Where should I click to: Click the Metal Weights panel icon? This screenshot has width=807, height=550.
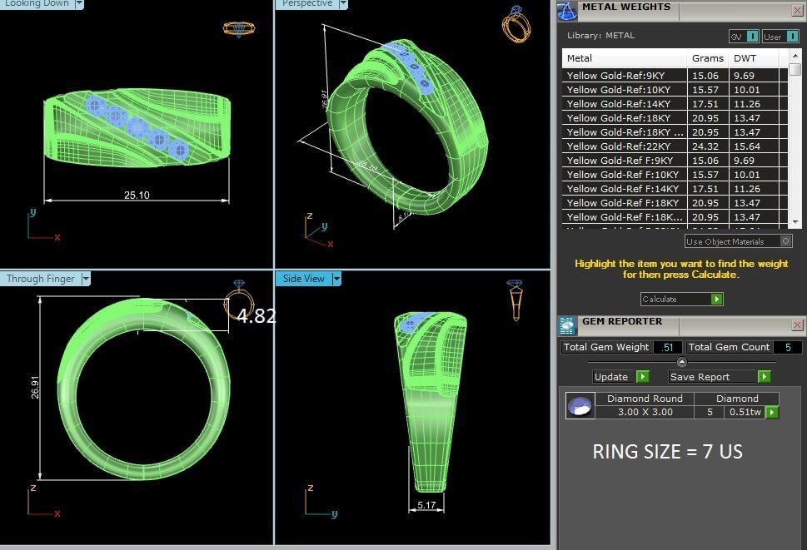coord(567,10)
